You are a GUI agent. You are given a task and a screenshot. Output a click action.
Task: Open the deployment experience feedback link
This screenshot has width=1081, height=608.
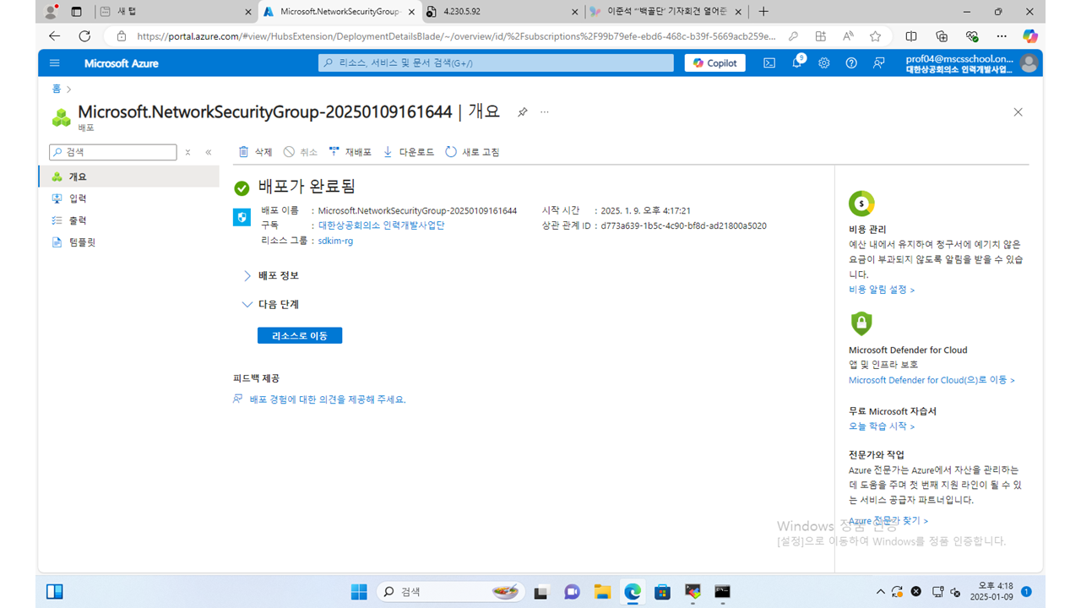tap(328, 399)
